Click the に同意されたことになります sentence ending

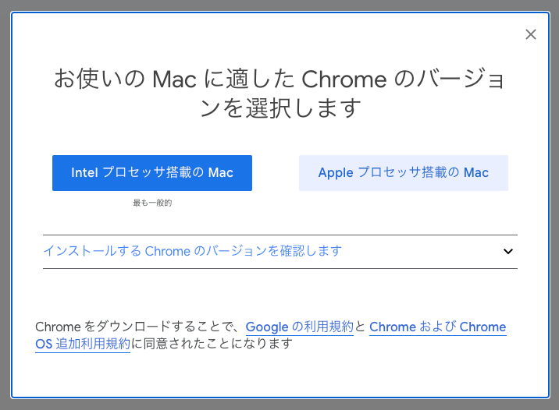coord(212,344)
